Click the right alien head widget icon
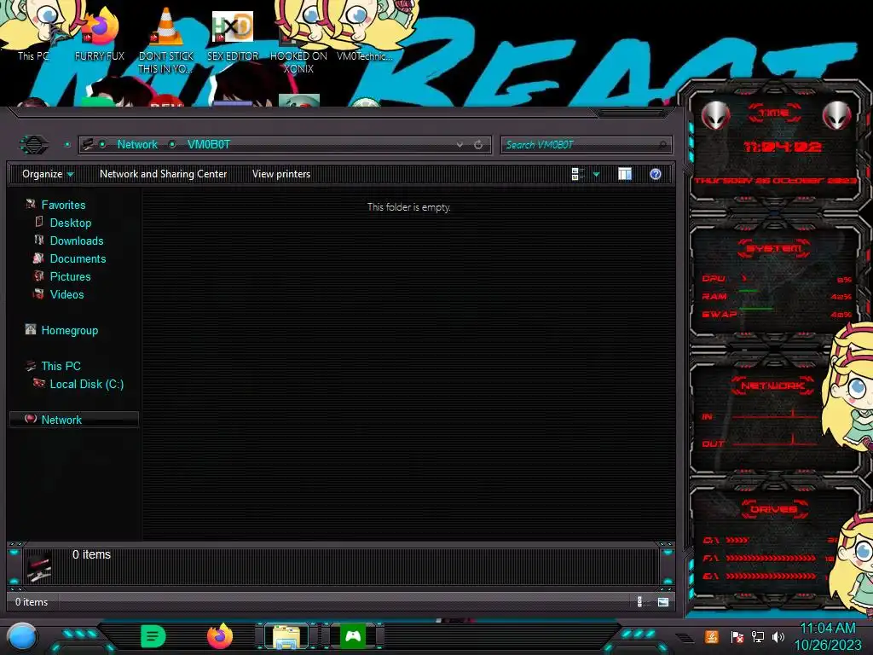This screenshot has height=655, width=873. [x=837, y=116]
